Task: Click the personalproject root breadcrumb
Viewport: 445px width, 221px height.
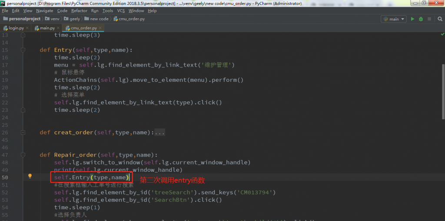Action: coord(24,19)
